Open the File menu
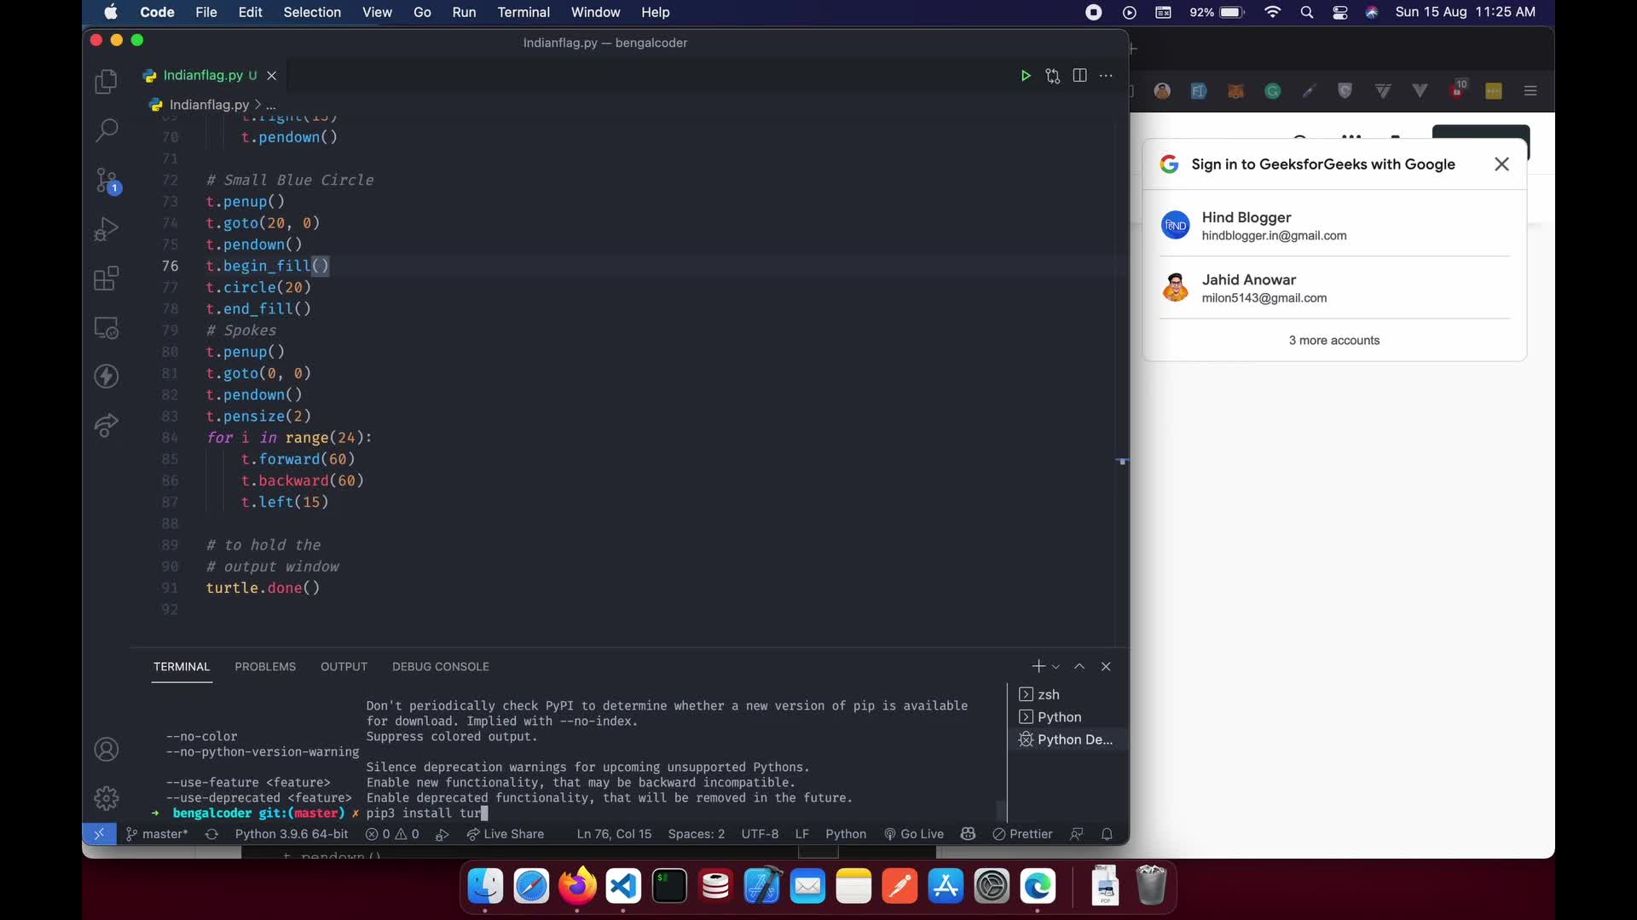 (x=206, y=12)
